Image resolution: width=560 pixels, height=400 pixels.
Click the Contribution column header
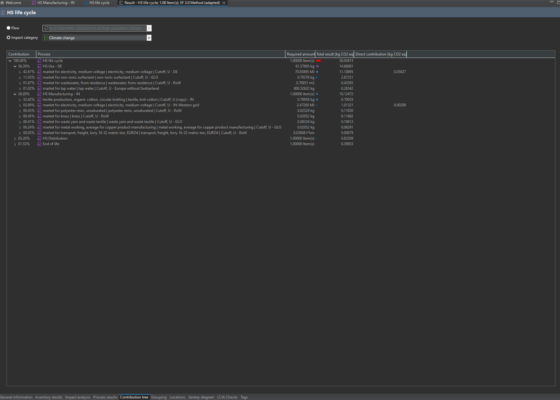[x=19, y=54]
